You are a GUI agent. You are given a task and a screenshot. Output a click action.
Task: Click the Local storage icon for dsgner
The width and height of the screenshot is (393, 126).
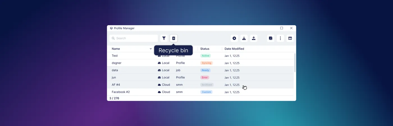click(x=159, y=63)
